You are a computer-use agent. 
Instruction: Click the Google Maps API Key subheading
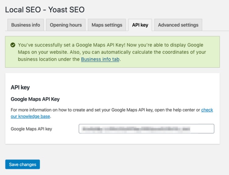(35, 99)
